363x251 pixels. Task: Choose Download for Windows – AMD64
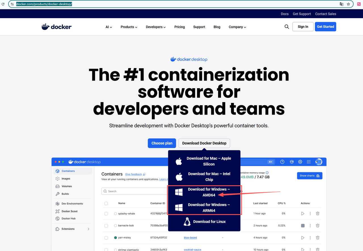point(204,192)
